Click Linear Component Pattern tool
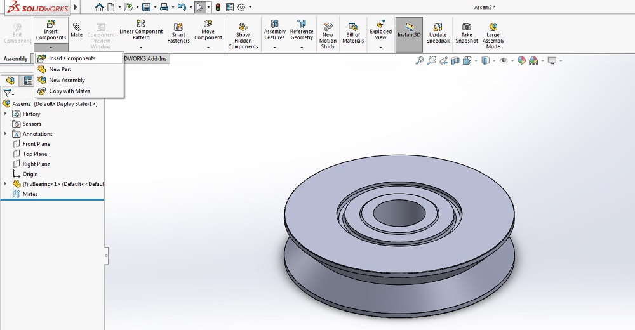 tap(141, 29)
